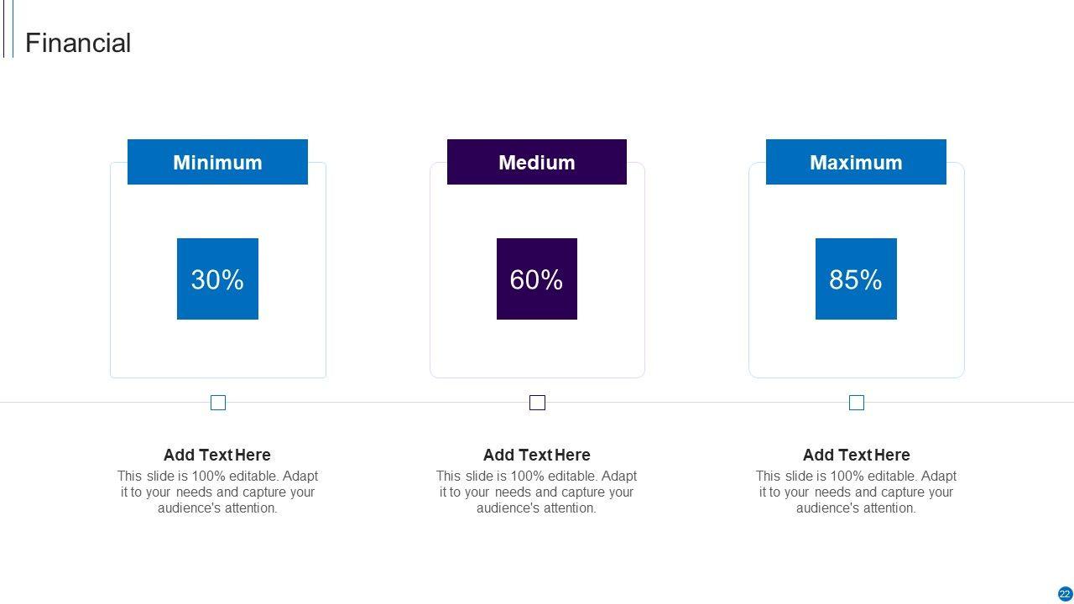
Task: Select the blue Maximum header label
Action: point(856,162)
